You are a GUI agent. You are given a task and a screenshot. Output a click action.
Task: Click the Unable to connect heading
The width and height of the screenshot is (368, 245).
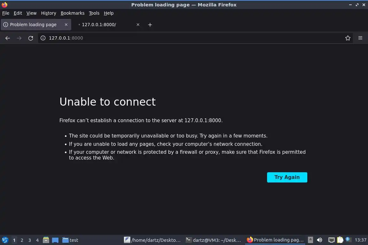tap(107, 102)
